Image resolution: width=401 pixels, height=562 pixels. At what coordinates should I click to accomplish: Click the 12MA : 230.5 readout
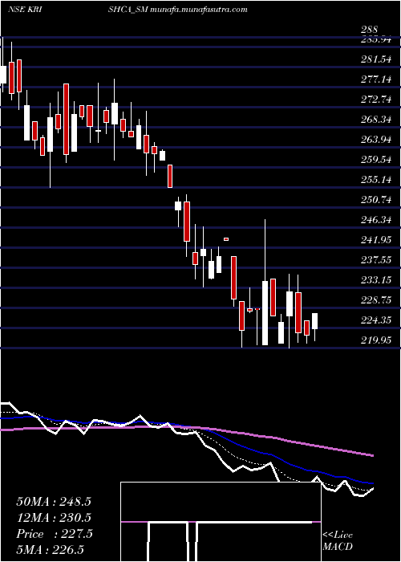pyautogui.click(x=54, y=518)
